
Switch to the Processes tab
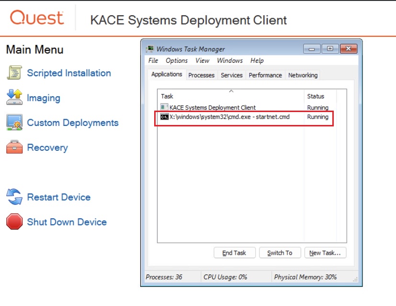tap(201, 75)
